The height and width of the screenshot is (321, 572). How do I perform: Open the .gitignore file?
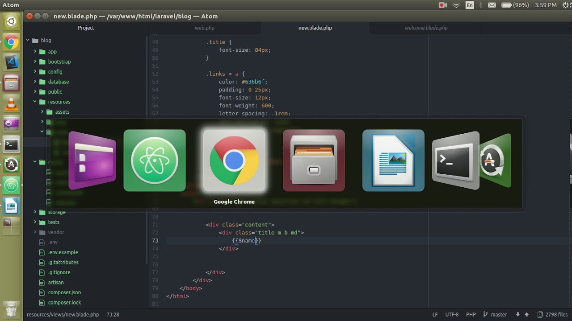point(59,272)
